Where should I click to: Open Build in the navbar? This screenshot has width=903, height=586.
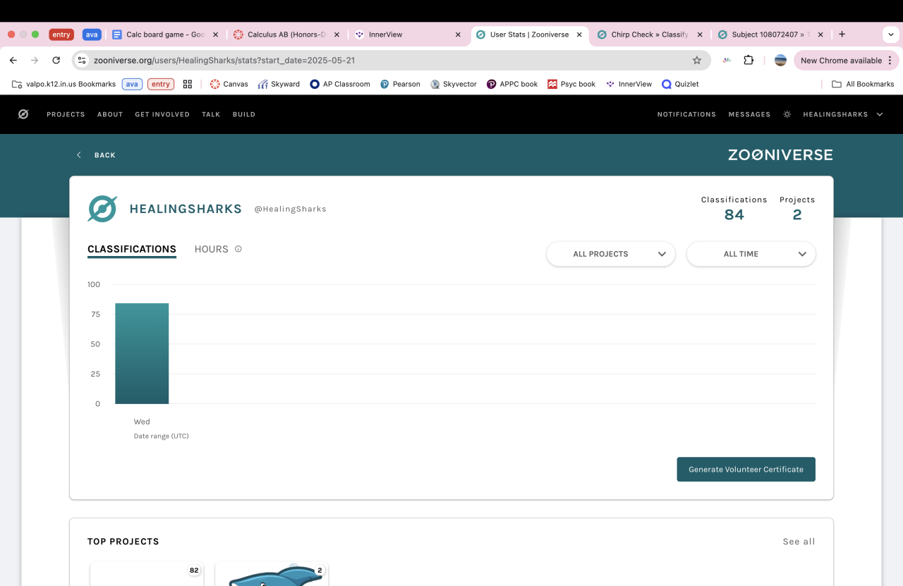coord(244,114)
